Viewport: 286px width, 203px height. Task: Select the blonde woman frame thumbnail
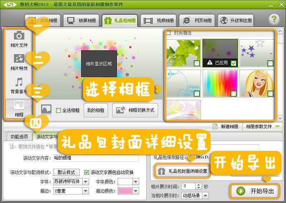click(x=257, y=83)
